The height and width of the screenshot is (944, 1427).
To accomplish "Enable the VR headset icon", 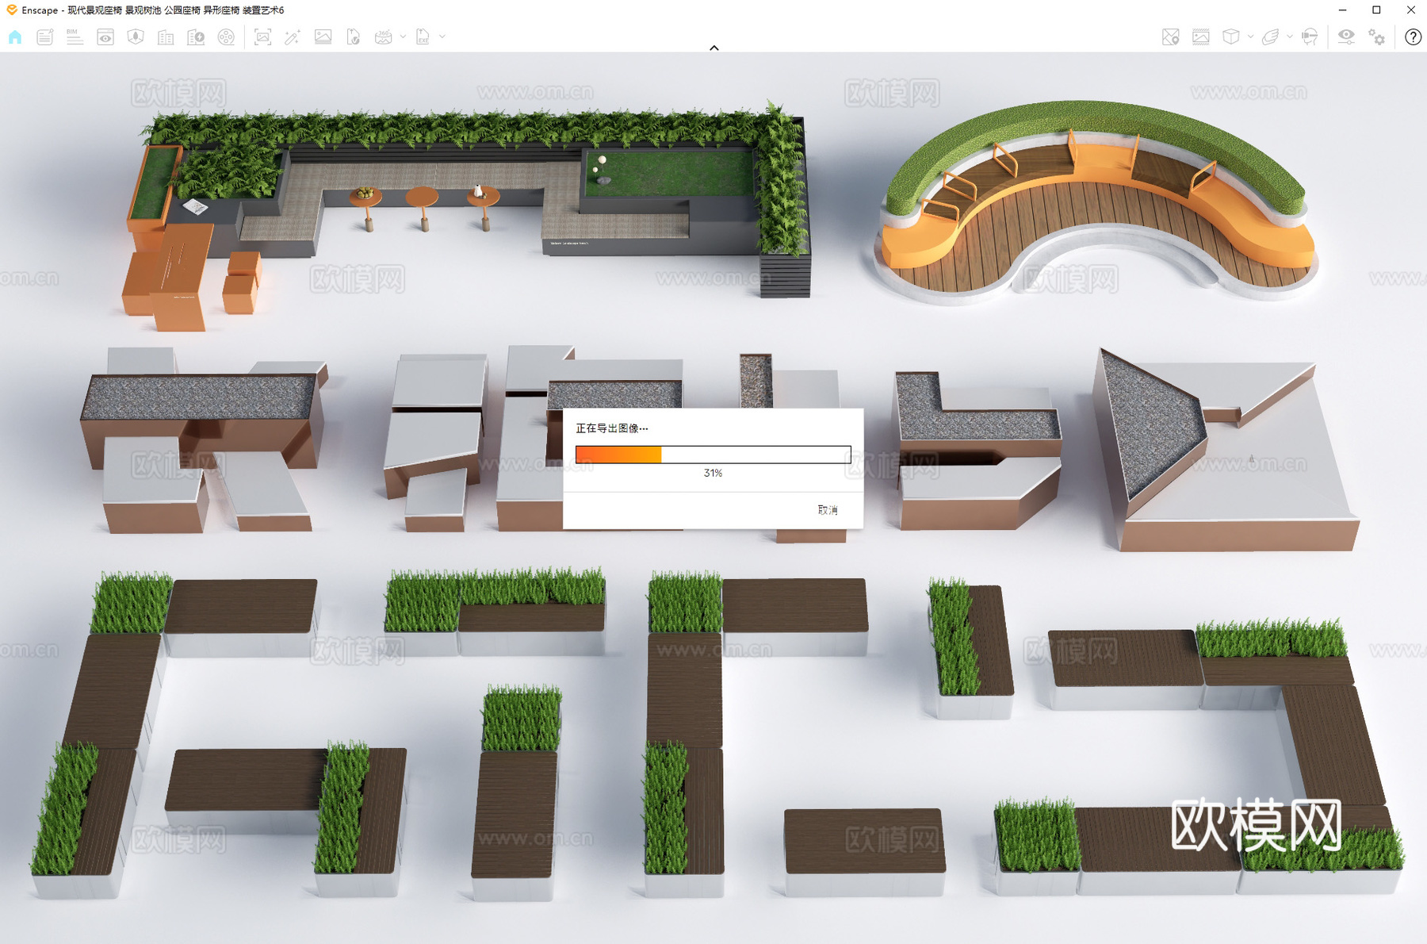I will [x=1310, y=36].
